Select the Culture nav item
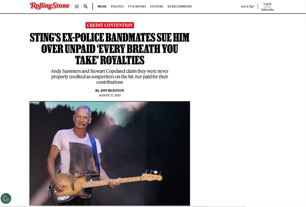 (x=157, y=7)
